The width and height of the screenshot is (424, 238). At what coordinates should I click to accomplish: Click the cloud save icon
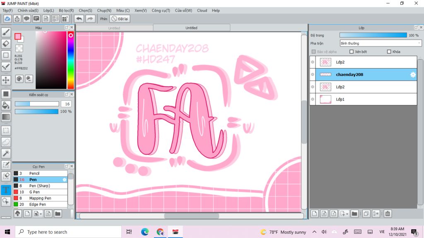[7, 19]
